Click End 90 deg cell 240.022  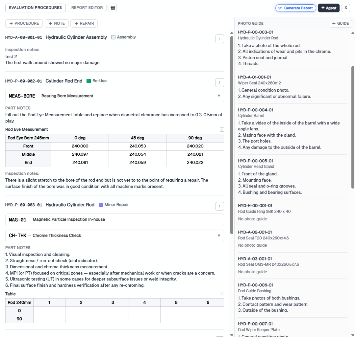tap(195, 163)
